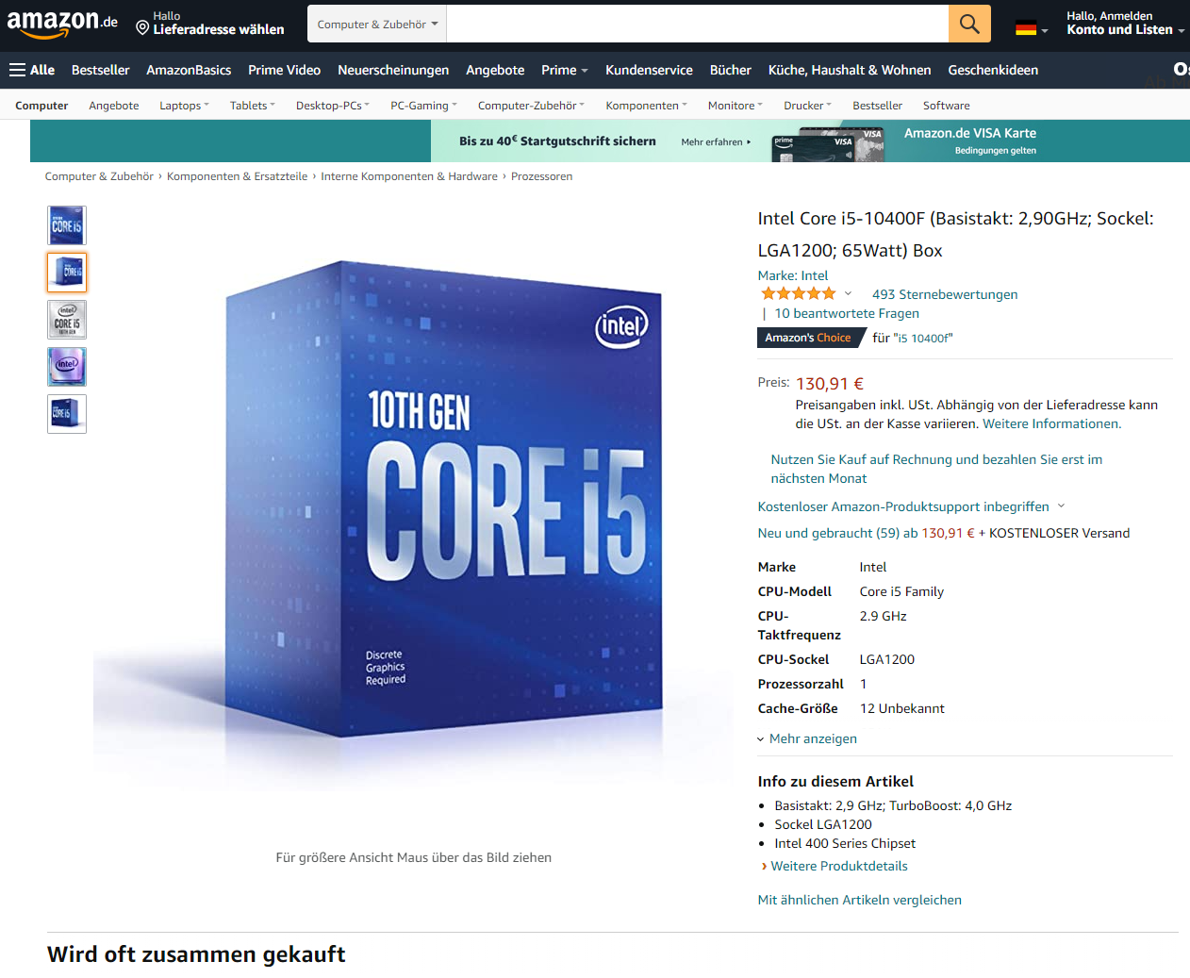Open the Amazon.de home logo
The width and height of the screenshot is (1190, 978).
[62, 24]
